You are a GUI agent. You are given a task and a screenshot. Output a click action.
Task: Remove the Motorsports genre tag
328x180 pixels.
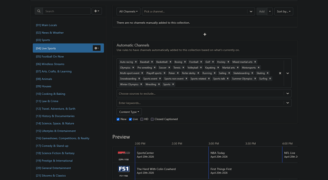(259, 67)
